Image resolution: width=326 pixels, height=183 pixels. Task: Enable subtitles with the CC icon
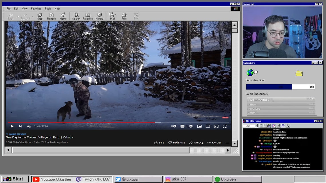[x=182, y=126]
